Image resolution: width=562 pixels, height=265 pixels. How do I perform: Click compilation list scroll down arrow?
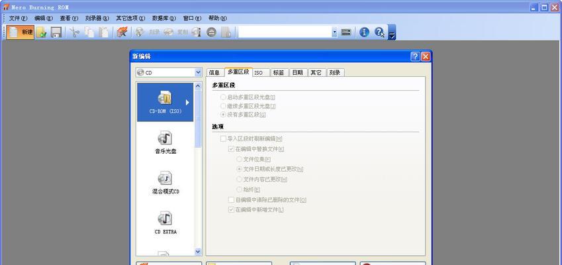[x=198, y=252]
